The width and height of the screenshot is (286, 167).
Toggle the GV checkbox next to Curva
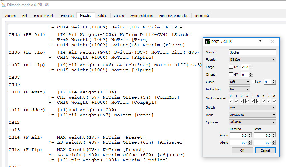pos(254,82)
